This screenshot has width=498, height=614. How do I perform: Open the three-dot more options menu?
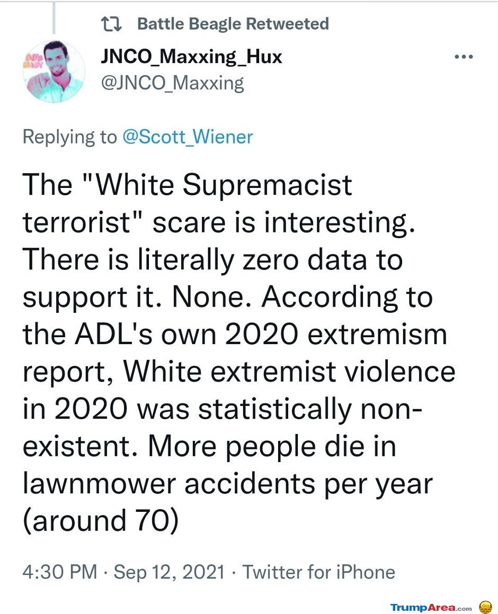tap(464, 57)
